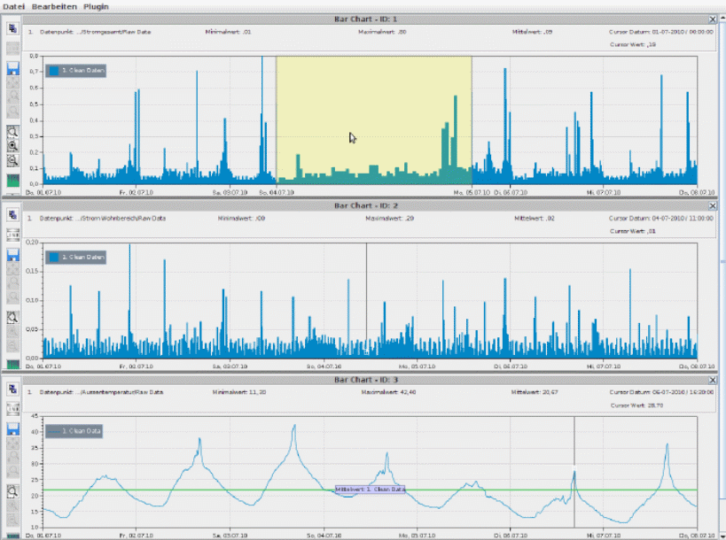Image resolution: width=726 pixels, height=540 pixels.
Task: Click the data selection icon atop Chart 1 toolbar
Action: [x=13, y=29]
